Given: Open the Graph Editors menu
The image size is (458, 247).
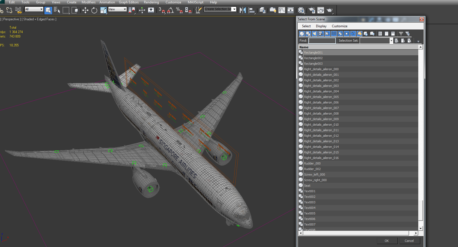Looking at the screenshot, I should [x=129, y=2].
